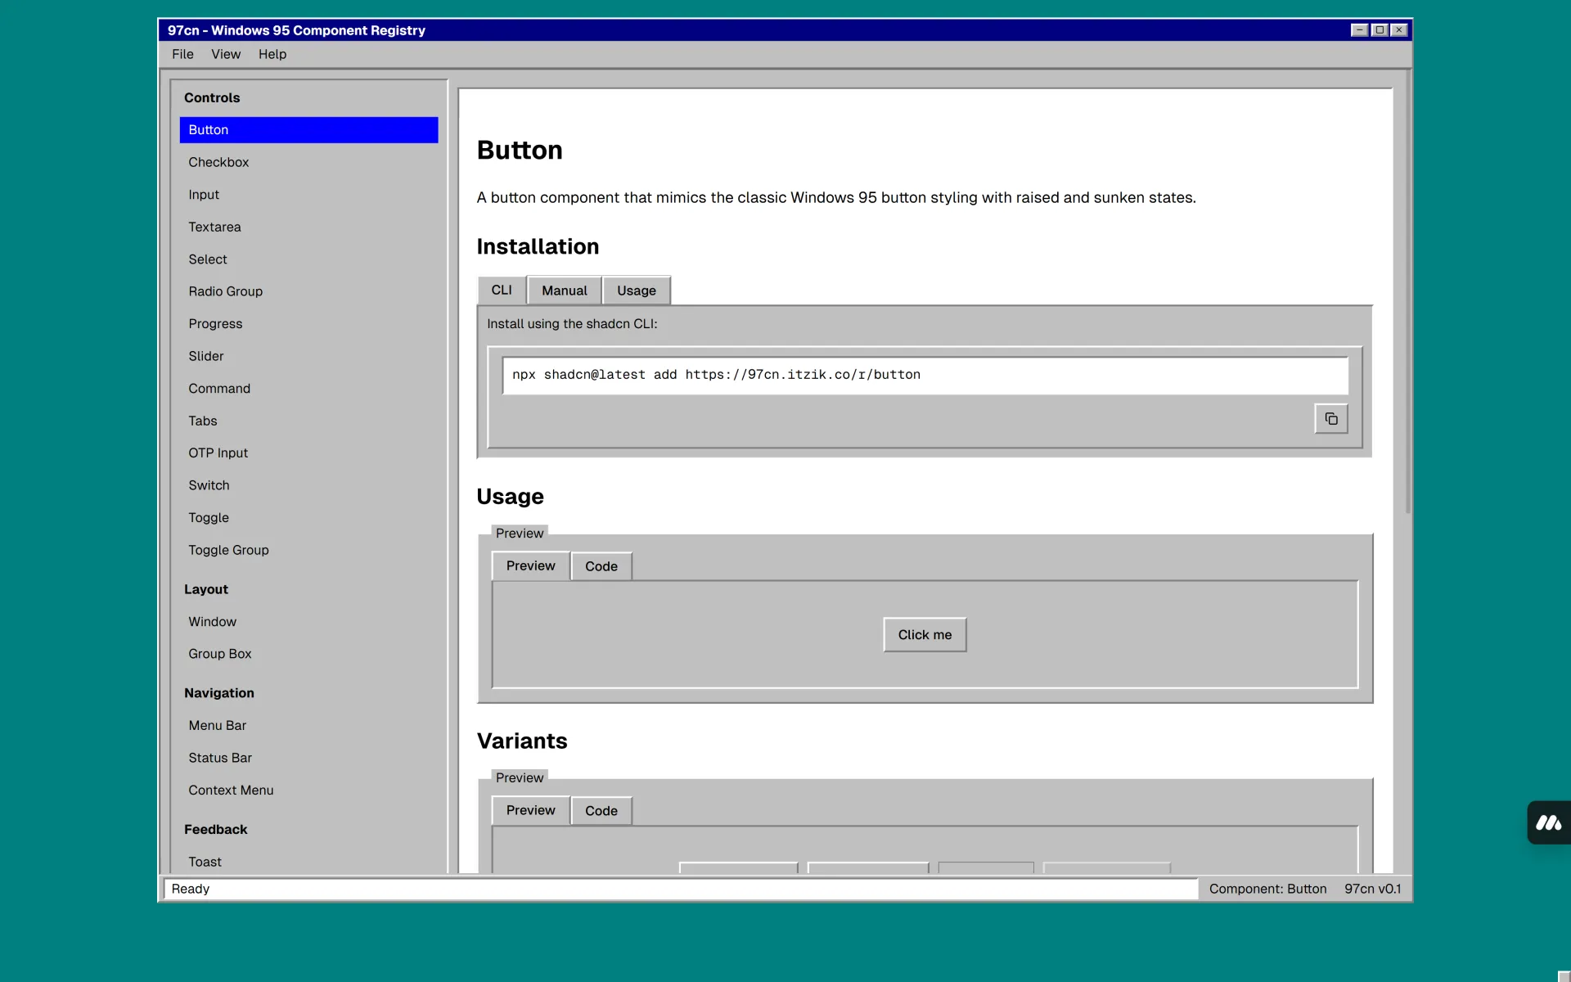Open Checkbox component in sidebar
The image size is (1571, 982).
click(x=218, y=162)
